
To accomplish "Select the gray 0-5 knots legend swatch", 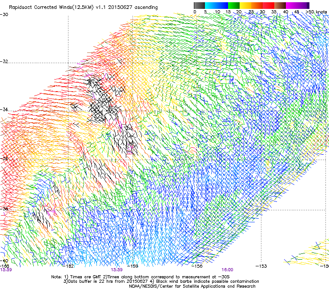I will pos(199,5).
